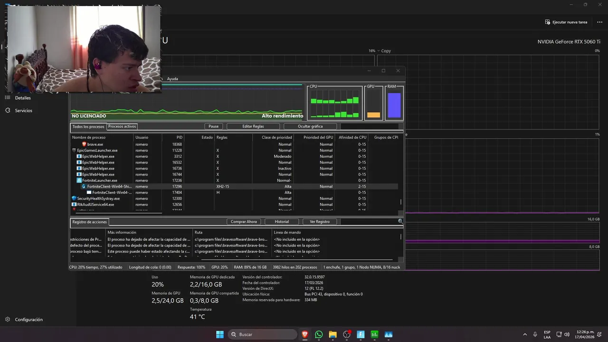
Task: Click the magnifier icon in the action log search
Action: (x=400, y=221)
